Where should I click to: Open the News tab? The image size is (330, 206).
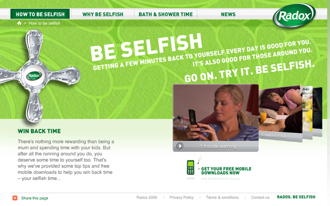click(228, 14)
